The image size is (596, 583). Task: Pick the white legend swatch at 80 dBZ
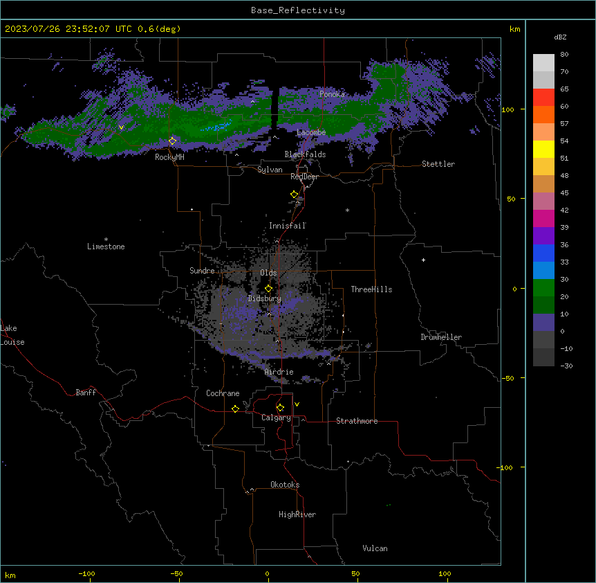coord(543,63)
